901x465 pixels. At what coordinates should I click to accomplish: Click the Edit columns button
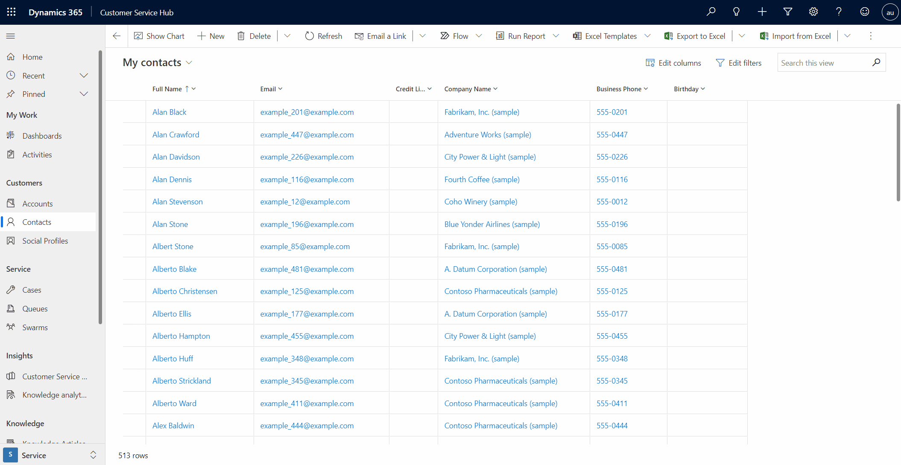(x=673, y=63)
